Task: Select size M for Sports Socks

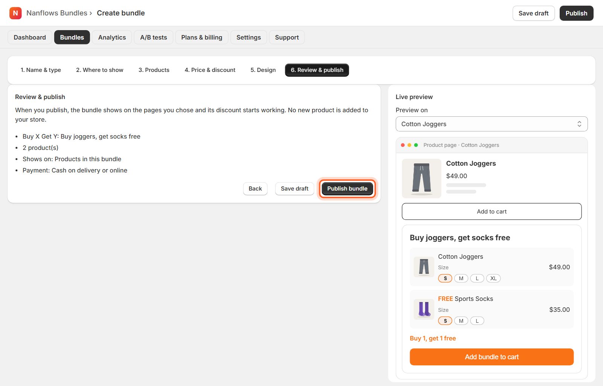Action: (x=461, y=321)
